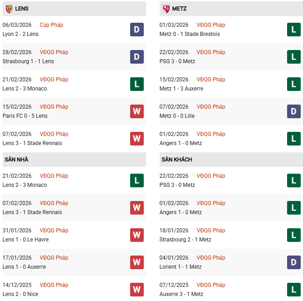The height and width of the screenshot is (301, 303).
Task: Click the Metz club crest icon
Action: coord(166,9)
